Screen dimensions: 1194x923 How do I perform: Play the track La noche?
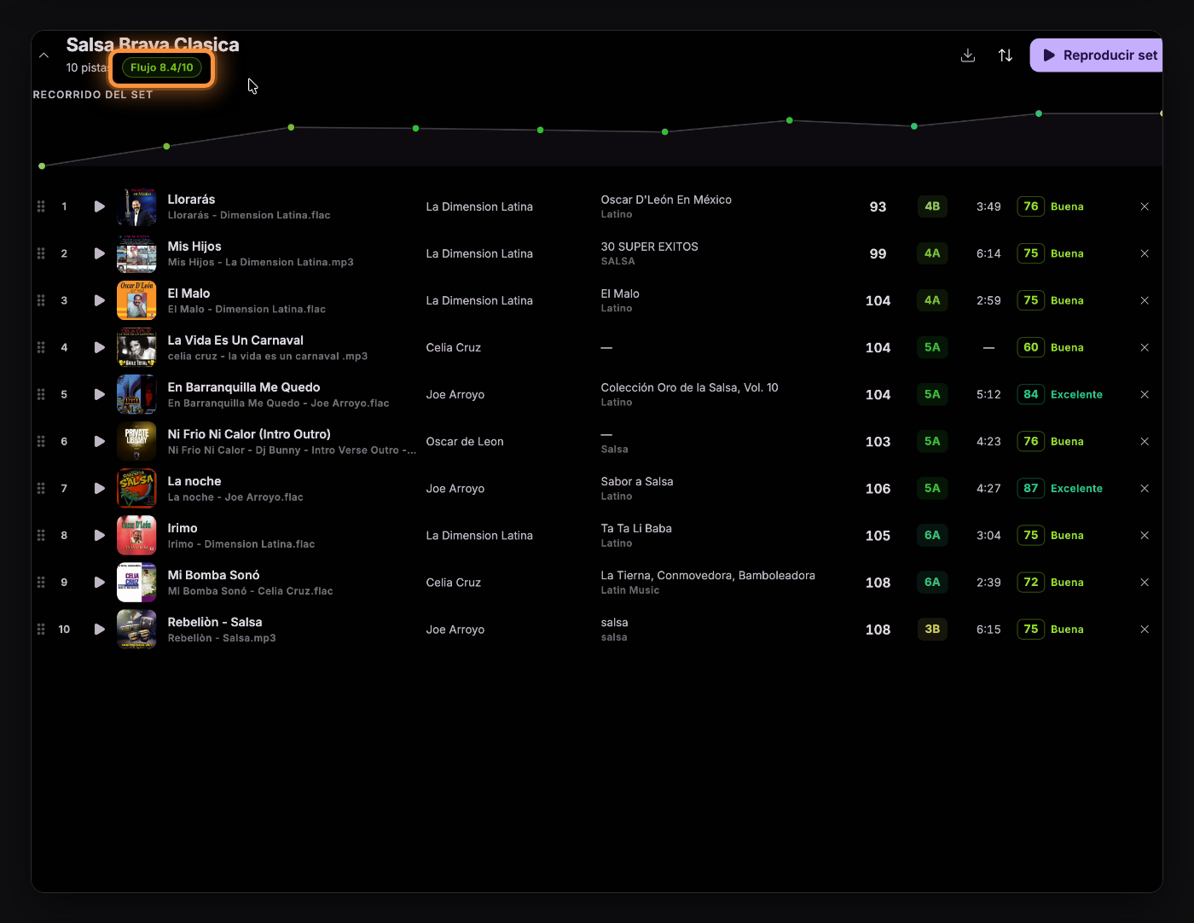[100, 488]
